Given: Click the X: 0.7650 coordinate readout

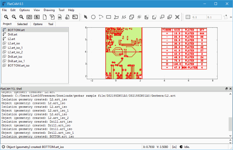Looking at the screenshot, I should (149, 147).
